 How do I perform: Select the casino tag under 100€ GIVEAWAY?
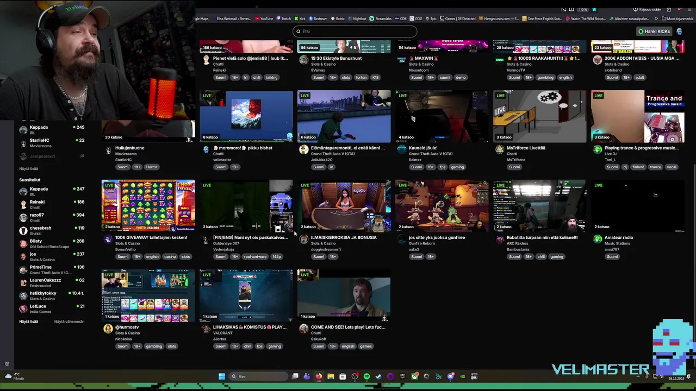point(170,256)
